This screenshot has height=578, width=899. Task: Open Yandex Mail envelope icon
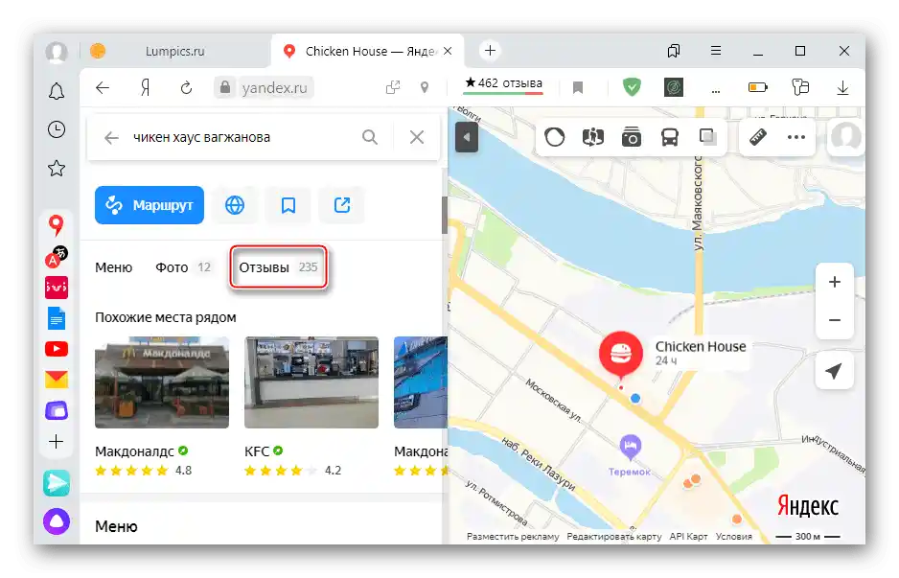pyautogui.click(x=57, y=379)
